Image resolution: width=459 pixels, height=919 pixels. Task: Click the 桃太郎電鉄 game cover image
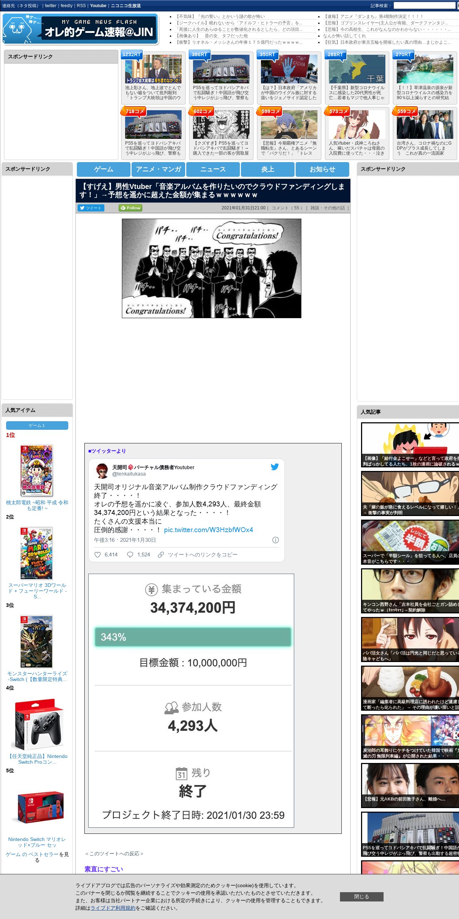click(36, 471)
